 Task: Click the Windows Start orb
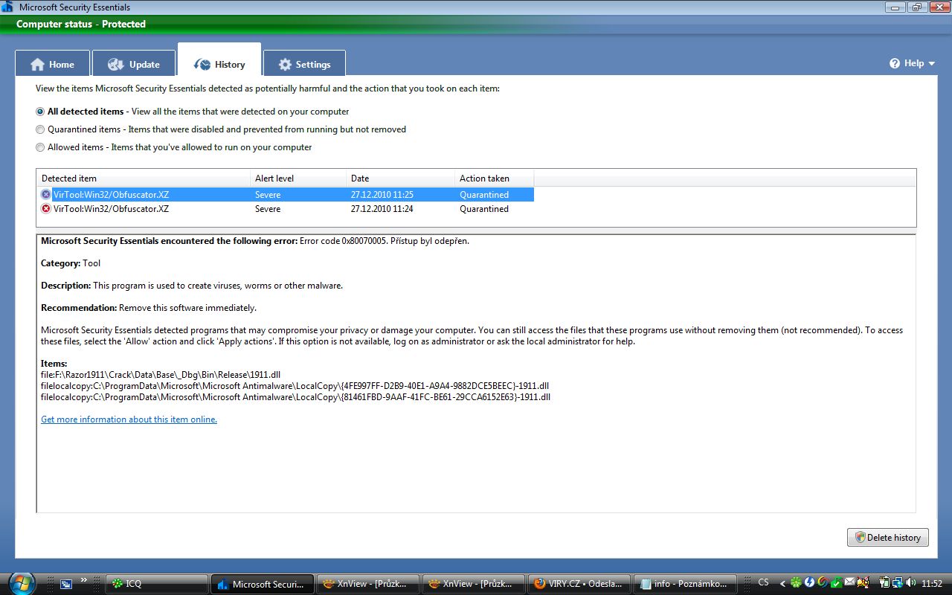20,582
